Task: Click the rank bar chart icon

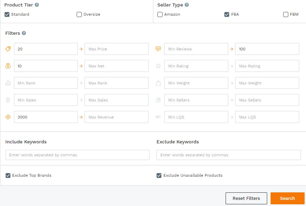Action: coord(8,83)
